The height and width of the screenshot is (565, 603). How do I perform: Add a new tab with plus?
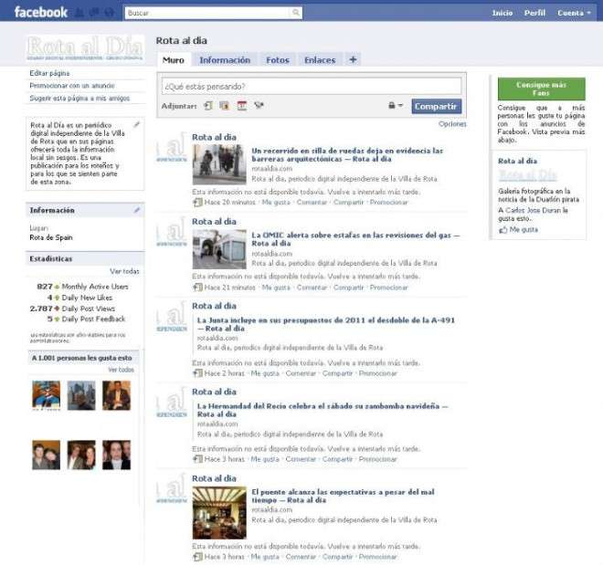tap(353, 59)
